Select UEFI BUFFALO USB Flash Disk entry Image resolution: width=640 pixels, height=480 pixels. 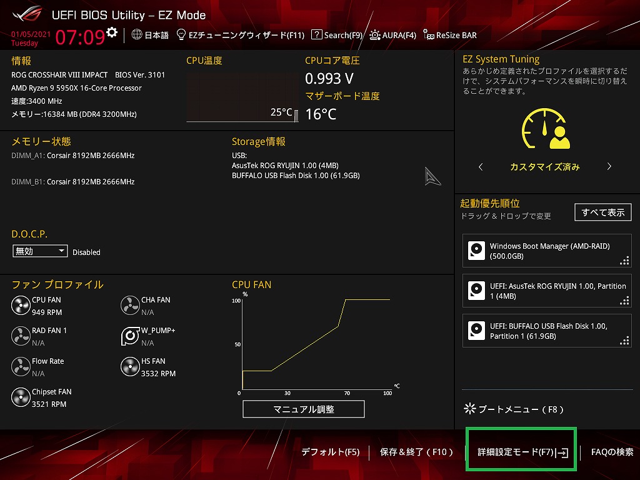tap(547, 331)
